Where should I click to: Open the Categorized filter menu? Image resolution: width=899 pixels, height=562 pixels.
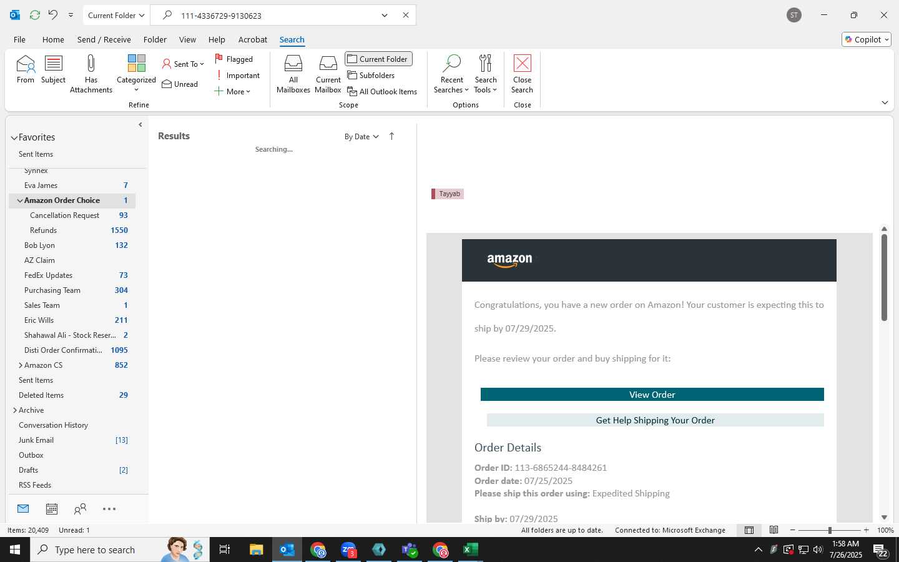[x=136, y=74]
